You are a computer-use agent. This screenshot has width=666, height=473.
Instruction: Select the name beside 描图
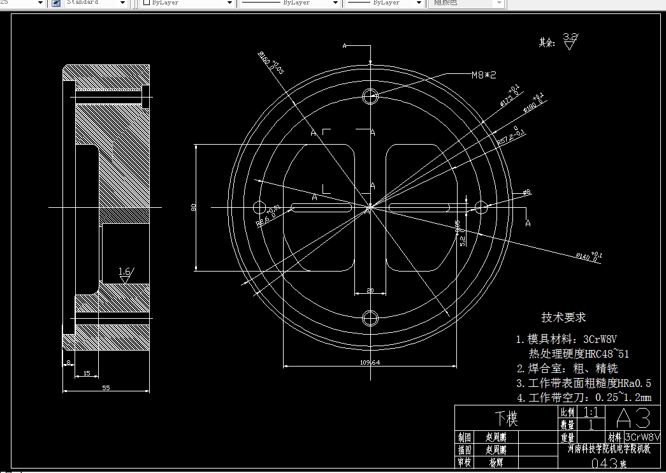click(496, 449)
